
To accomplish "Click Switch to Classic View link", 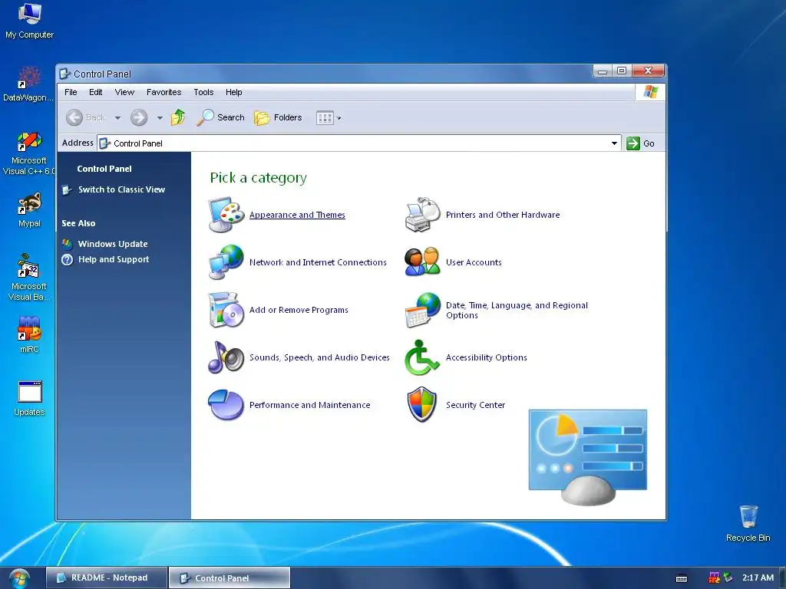I will [121, 189].
